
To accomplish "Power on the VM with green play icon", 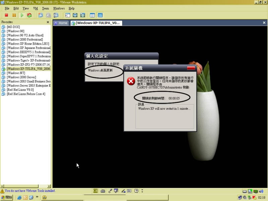I will tap(22, 15).
